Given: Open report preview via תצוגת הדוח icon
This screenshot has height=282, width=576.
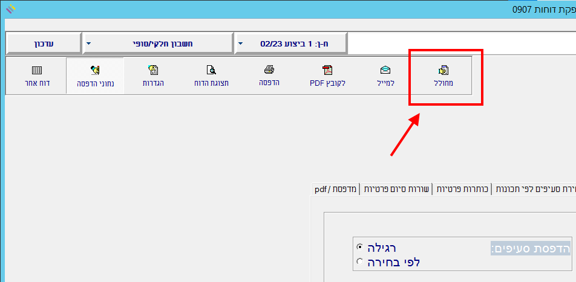Looking at the screenshot, I should pyautogui.click(x=211, y=75).
